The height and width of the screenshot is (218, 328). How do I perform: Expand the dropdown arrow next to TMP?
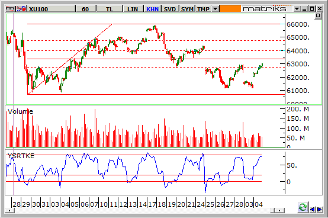(215, 9)
